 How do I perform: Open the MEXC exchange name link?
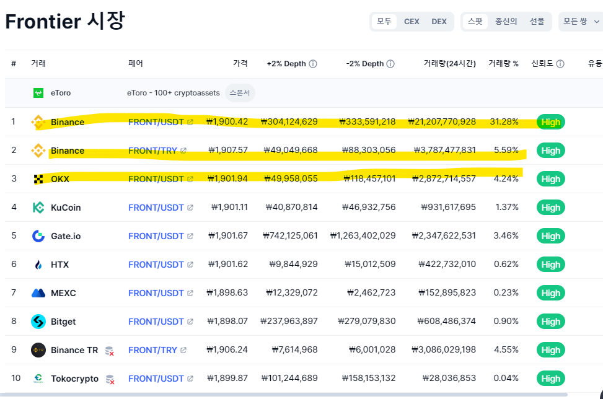tap(63, 293)
